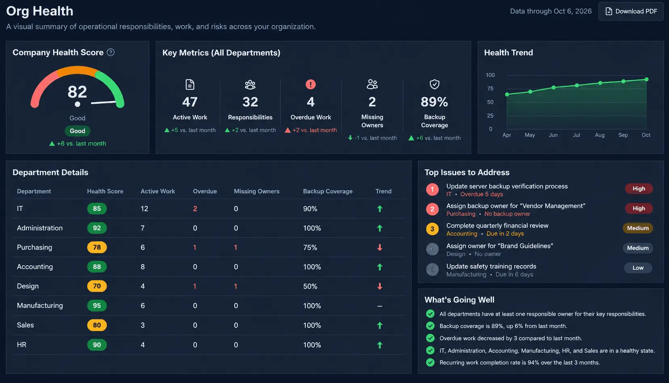This screenshot has height=383, width=669.
Task: Click Medium badge on quarterly financial review
Action: click(x=638, y=228)
